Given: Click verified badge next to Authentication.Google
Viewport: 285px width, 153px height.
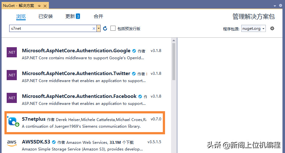Looking at the screenshot, I should (x=134, y=51).
